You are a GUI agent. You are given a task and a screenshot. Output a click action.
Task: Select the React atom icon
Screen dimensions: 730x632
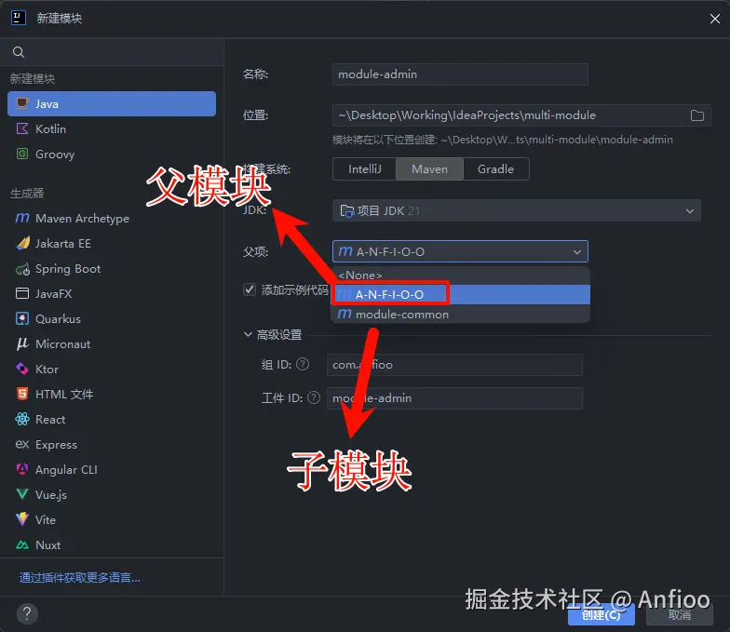(22, 419)
